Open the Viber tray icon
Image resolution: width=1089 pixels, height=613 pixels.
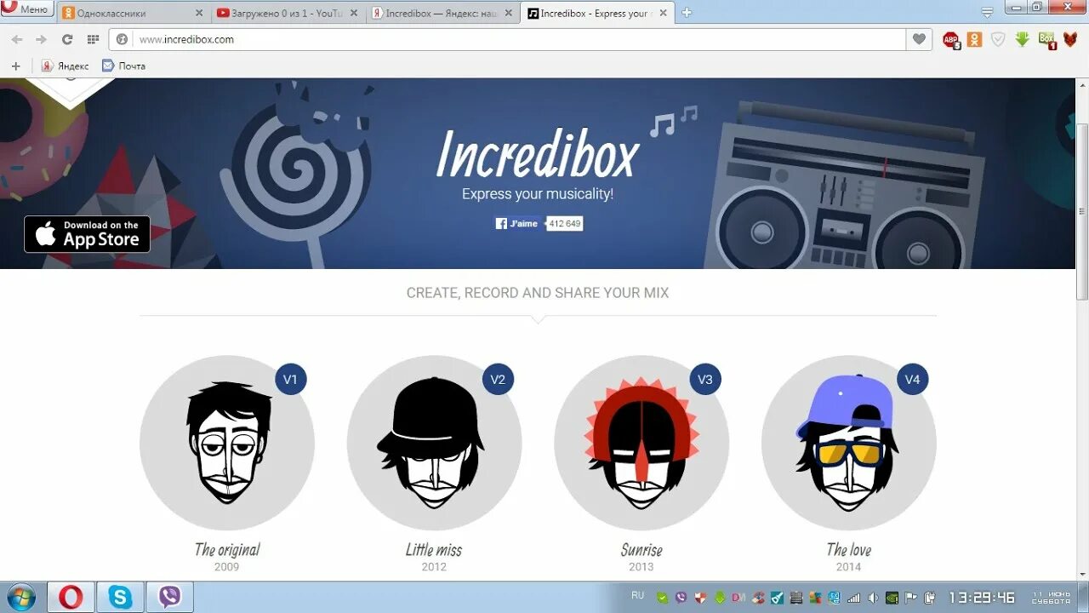point(681,598)
